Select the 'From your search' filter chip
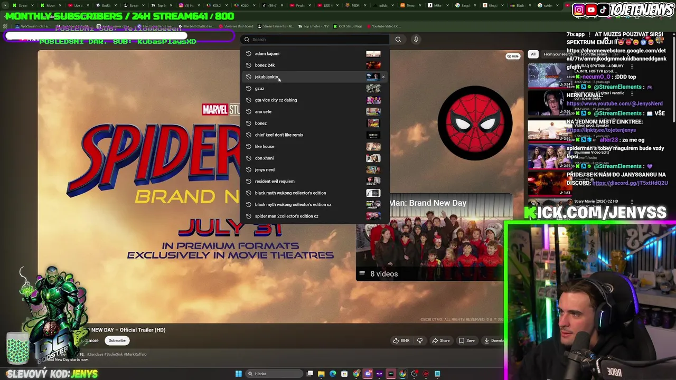 [558, 54]
